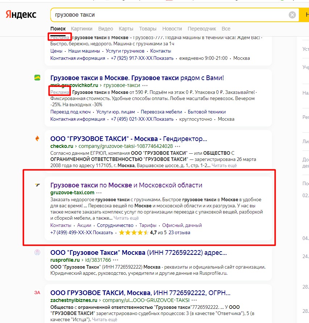Open menu dots next to gruzovoe-taxi.com
The width and height of the screenshot is (309, 323).
tap(99, 193)
